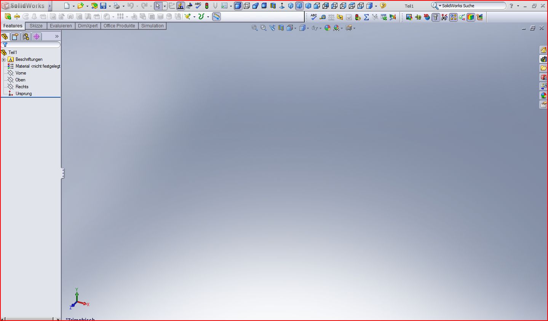
Task: Open the ConfigurationManager tab
Action: click(x=26, y=37)
